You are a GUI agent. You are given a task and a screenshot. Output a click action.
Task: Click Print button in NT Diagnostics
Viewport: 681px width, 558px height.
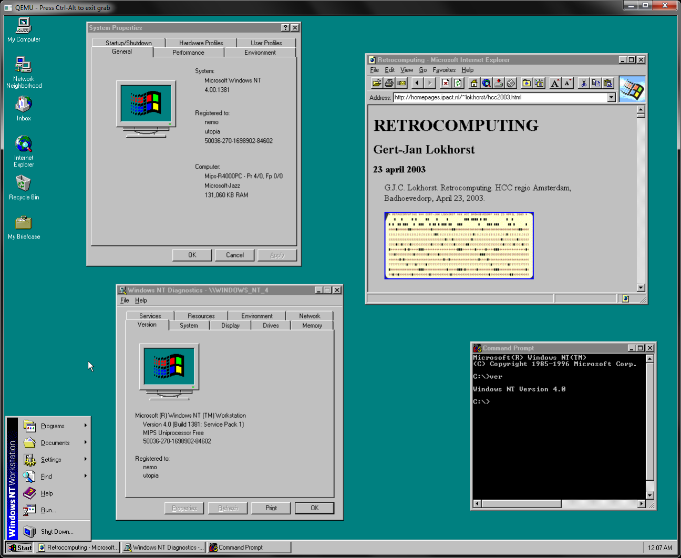271,508
